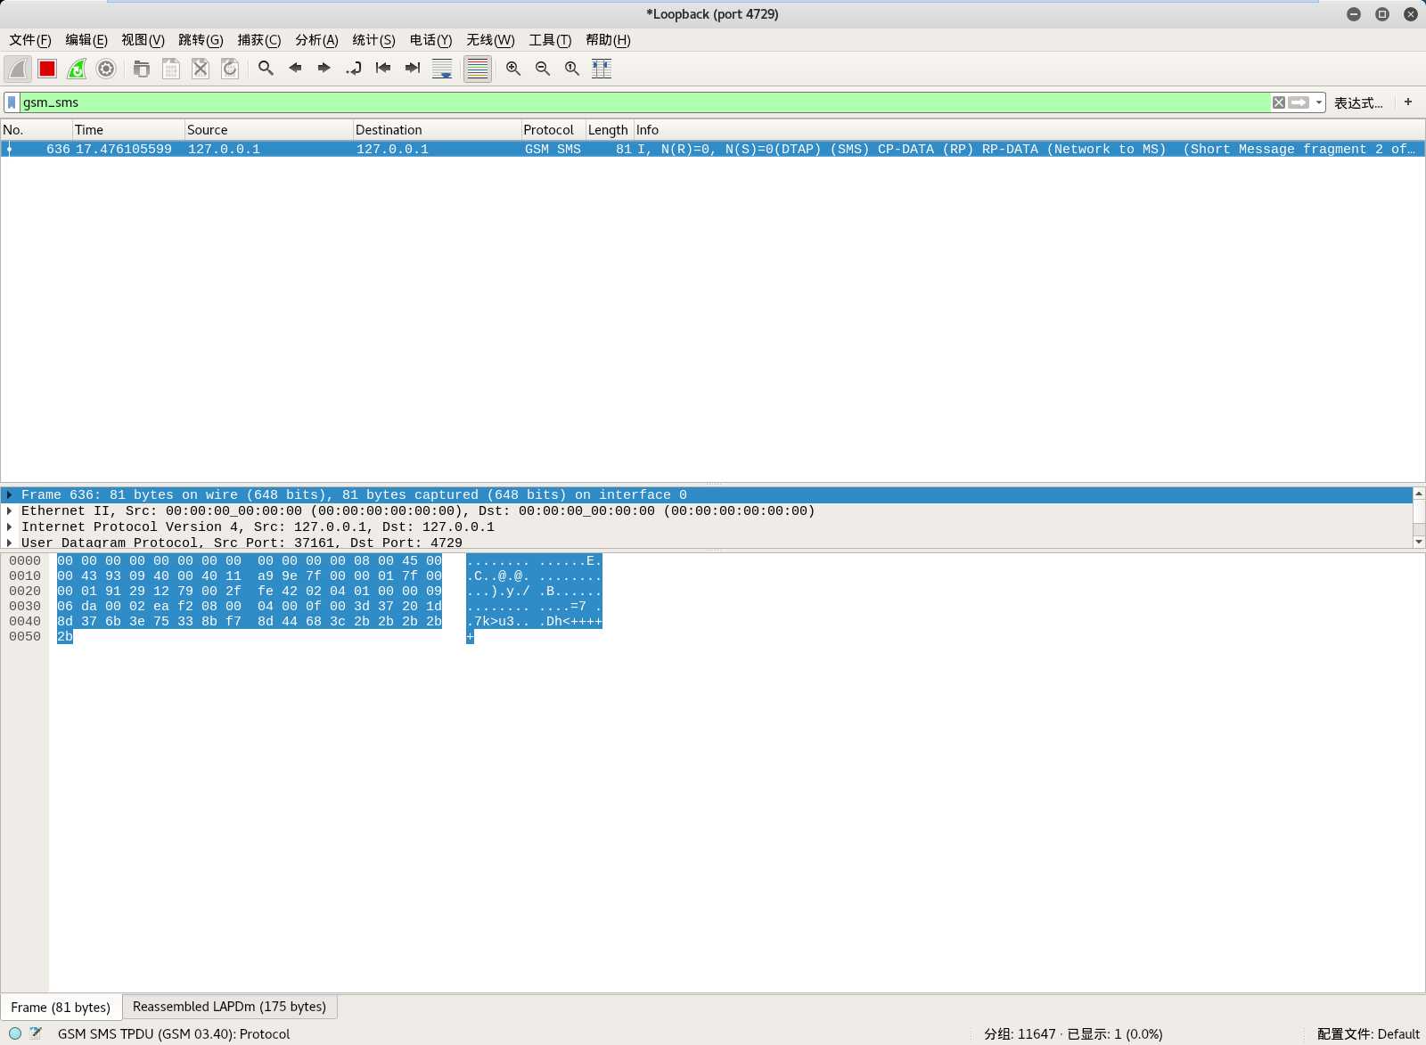Click 配置文件: Default profile in status bar

[x=1368, y=1034]
